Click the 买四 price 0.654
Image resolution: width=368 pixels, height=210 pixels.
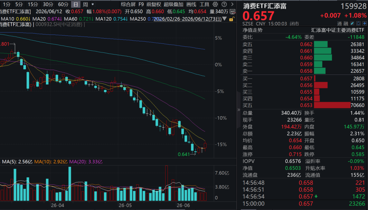click(x=306, y=99)
